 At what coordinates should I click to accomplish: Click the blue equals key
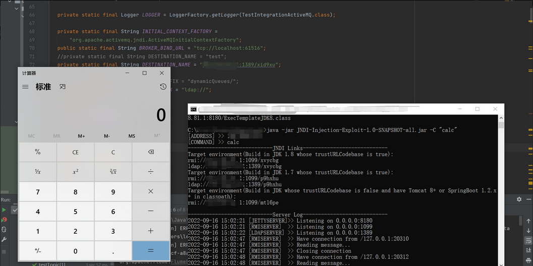151,251
